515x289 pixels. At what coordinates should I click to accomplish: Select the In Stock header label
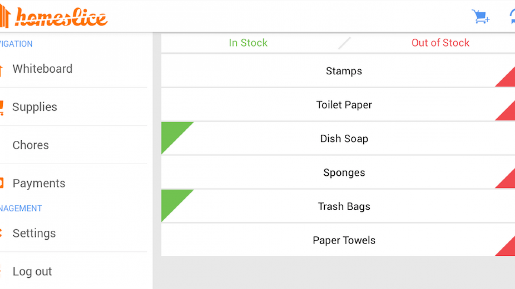[248, 43]
